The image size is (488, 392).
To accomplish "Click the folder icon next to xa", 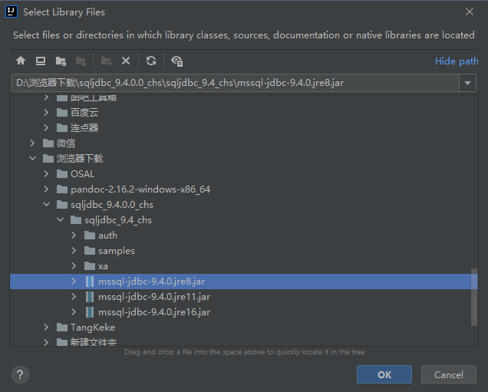I will point(90,266).
